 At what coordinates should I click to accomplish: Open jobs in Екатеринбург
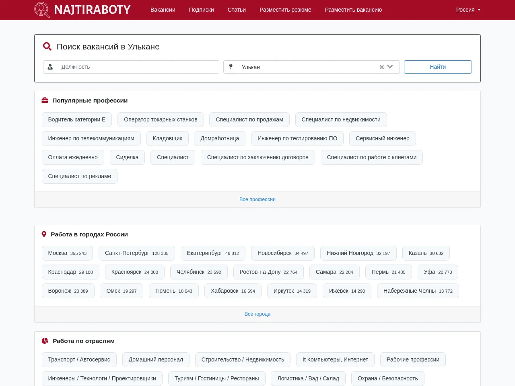tap(213, 253)
